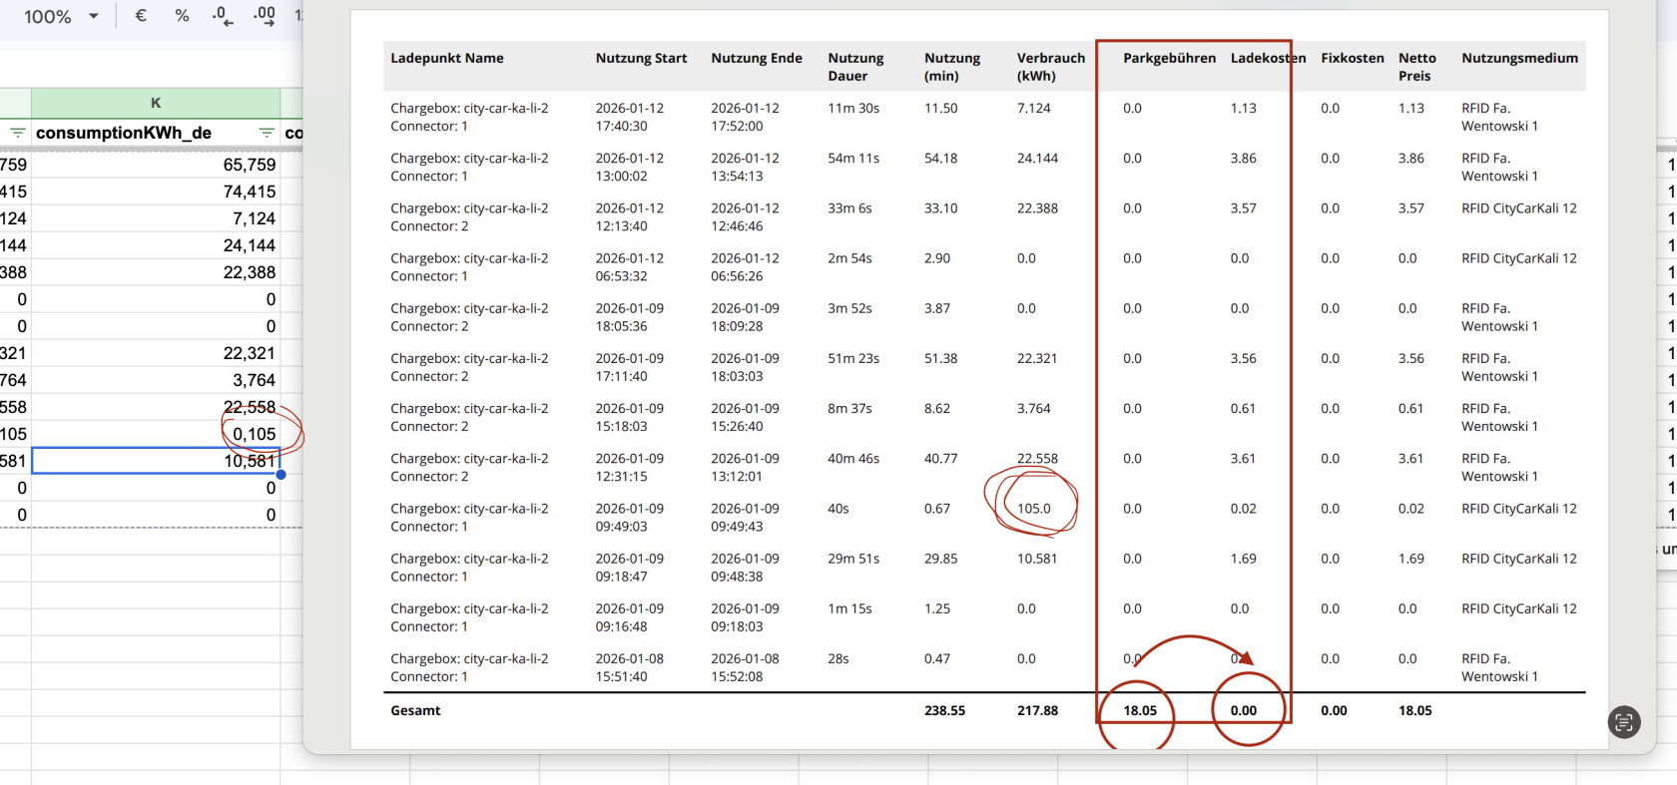Click the "Nutzung Ende" column header
The width and height of the screenshot is (1677, 785).
coord(757,58)
